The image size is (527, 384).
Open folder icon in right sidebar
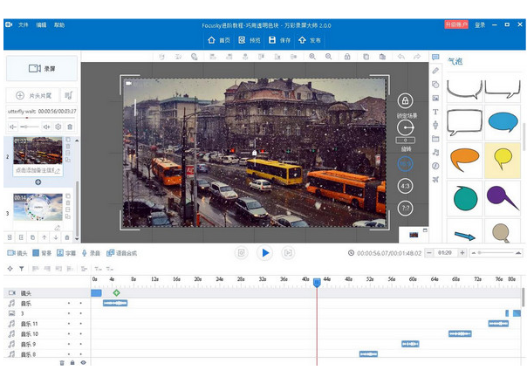[x=435, y=139]
